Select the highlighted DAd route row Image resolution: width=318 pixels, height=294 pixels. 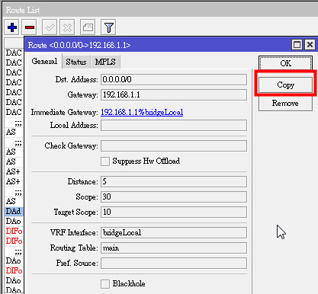click(14, 211)
